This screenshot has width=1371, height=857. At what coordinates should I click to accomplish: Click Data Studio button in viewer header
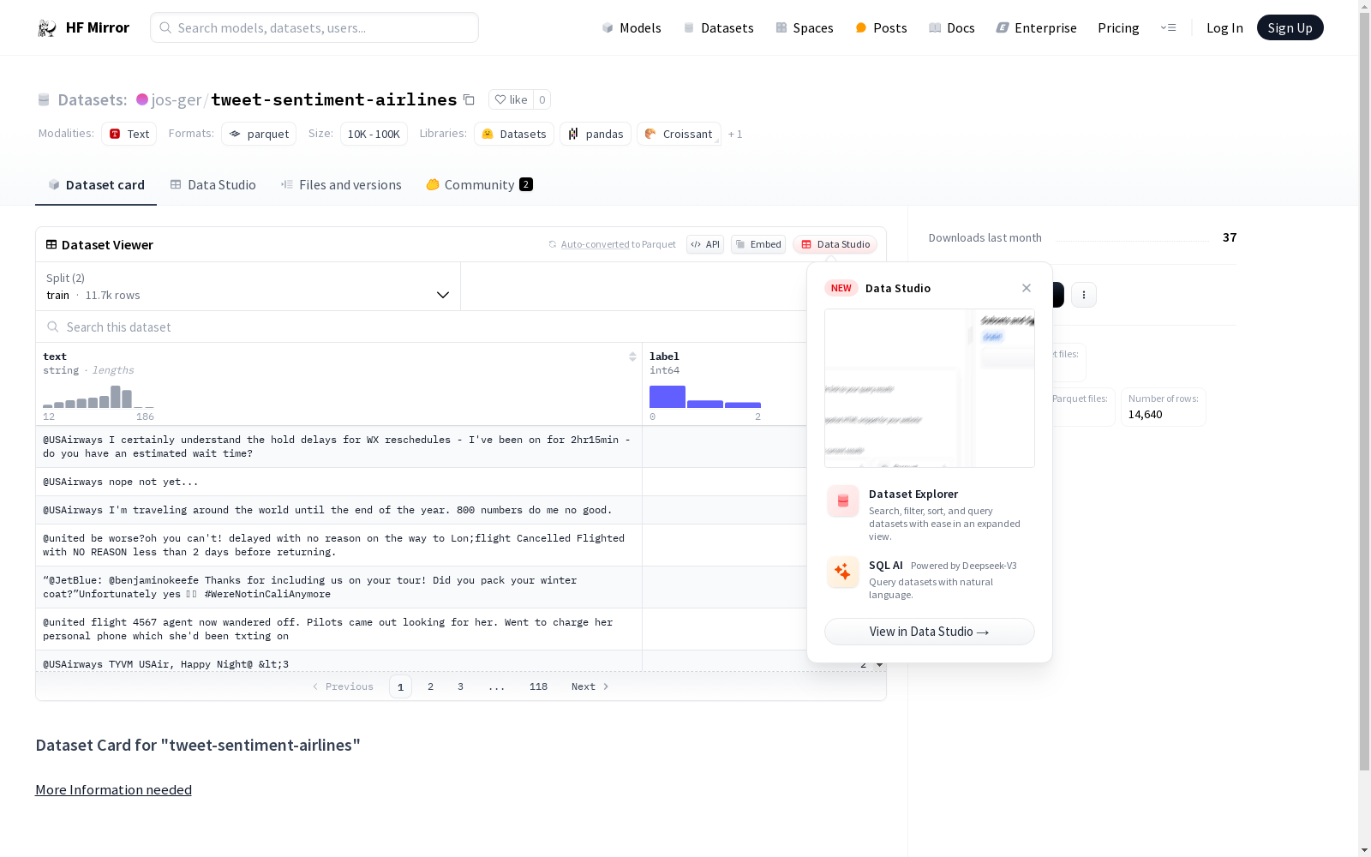(x=835, y=244)
